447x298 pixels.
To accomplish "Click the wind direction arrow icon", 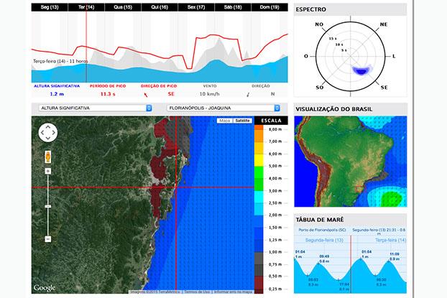I will [249, 95].
